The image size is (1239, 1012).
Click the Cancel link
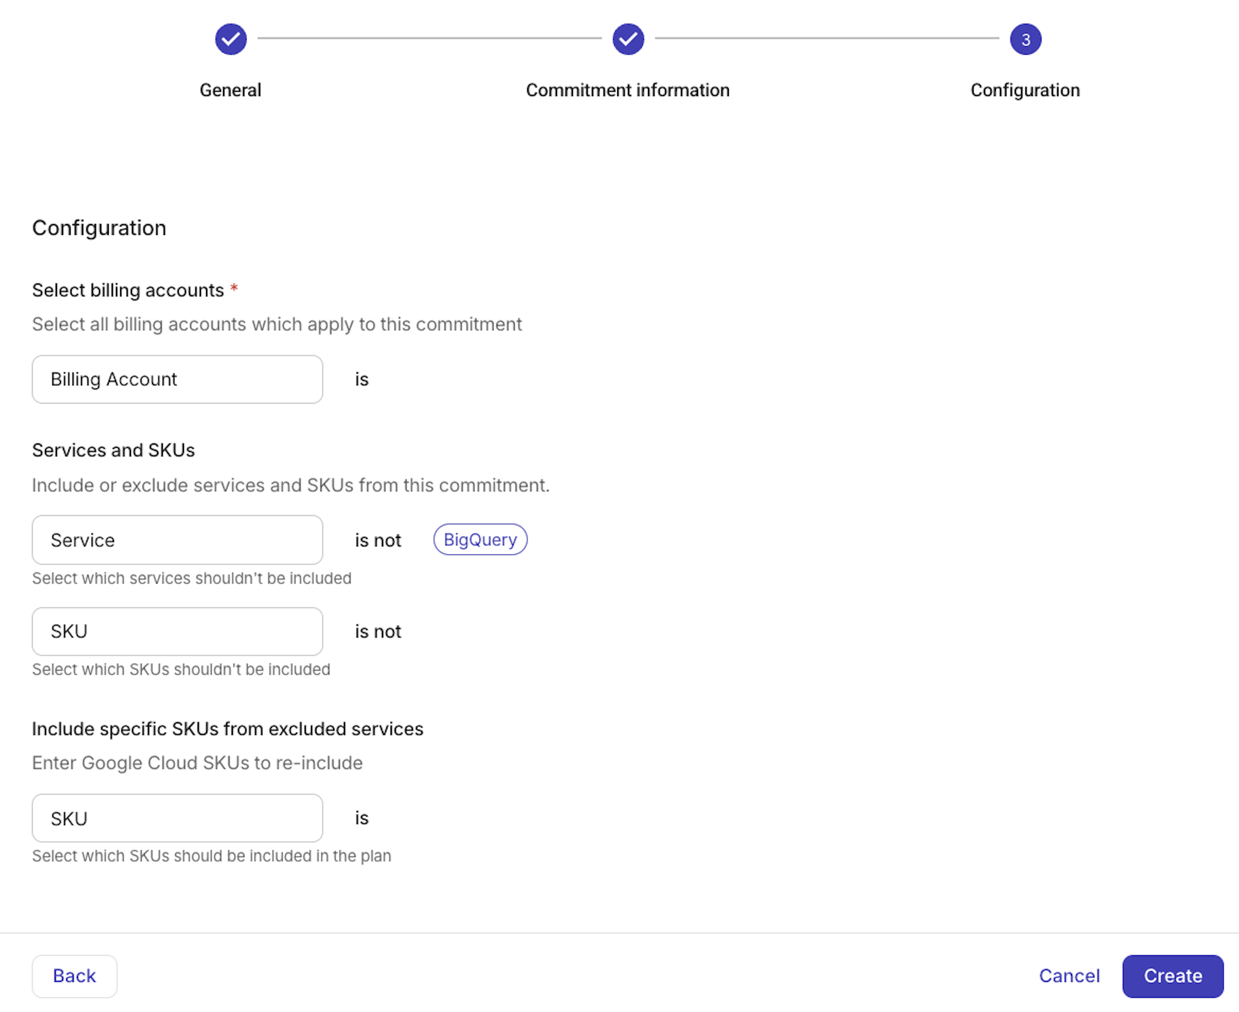point(1069,976)
